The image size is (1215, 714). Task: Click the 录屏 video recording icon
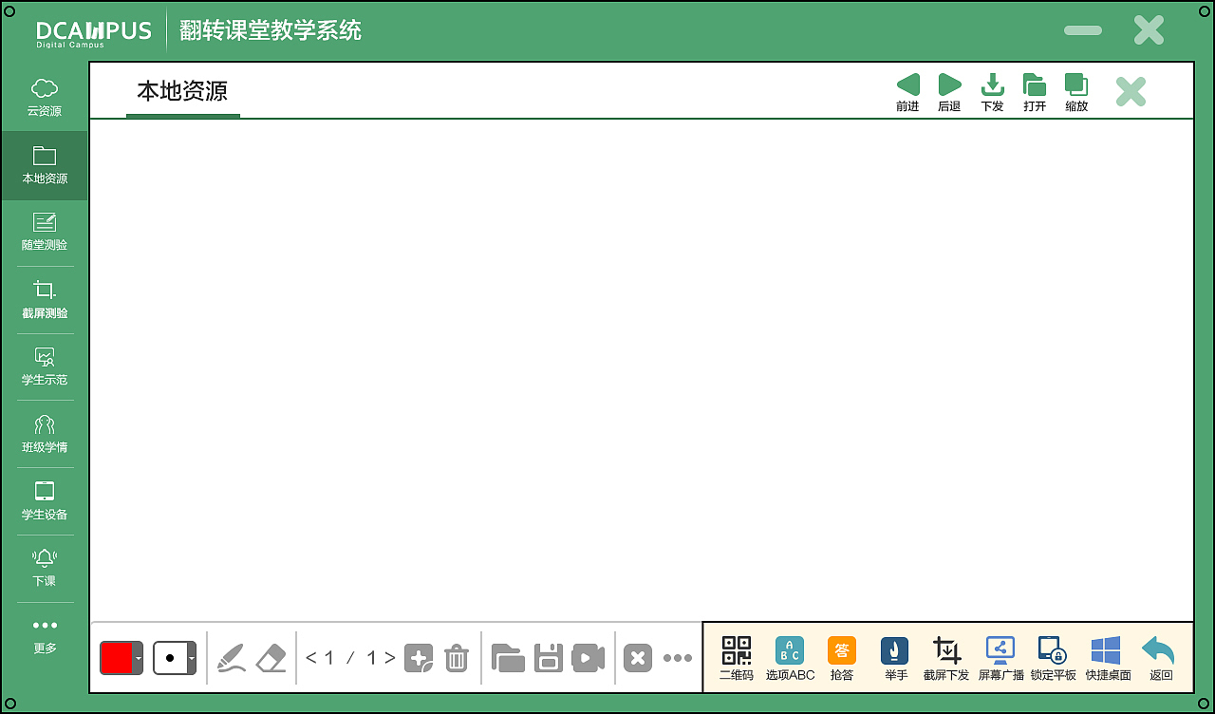[588, 657]
